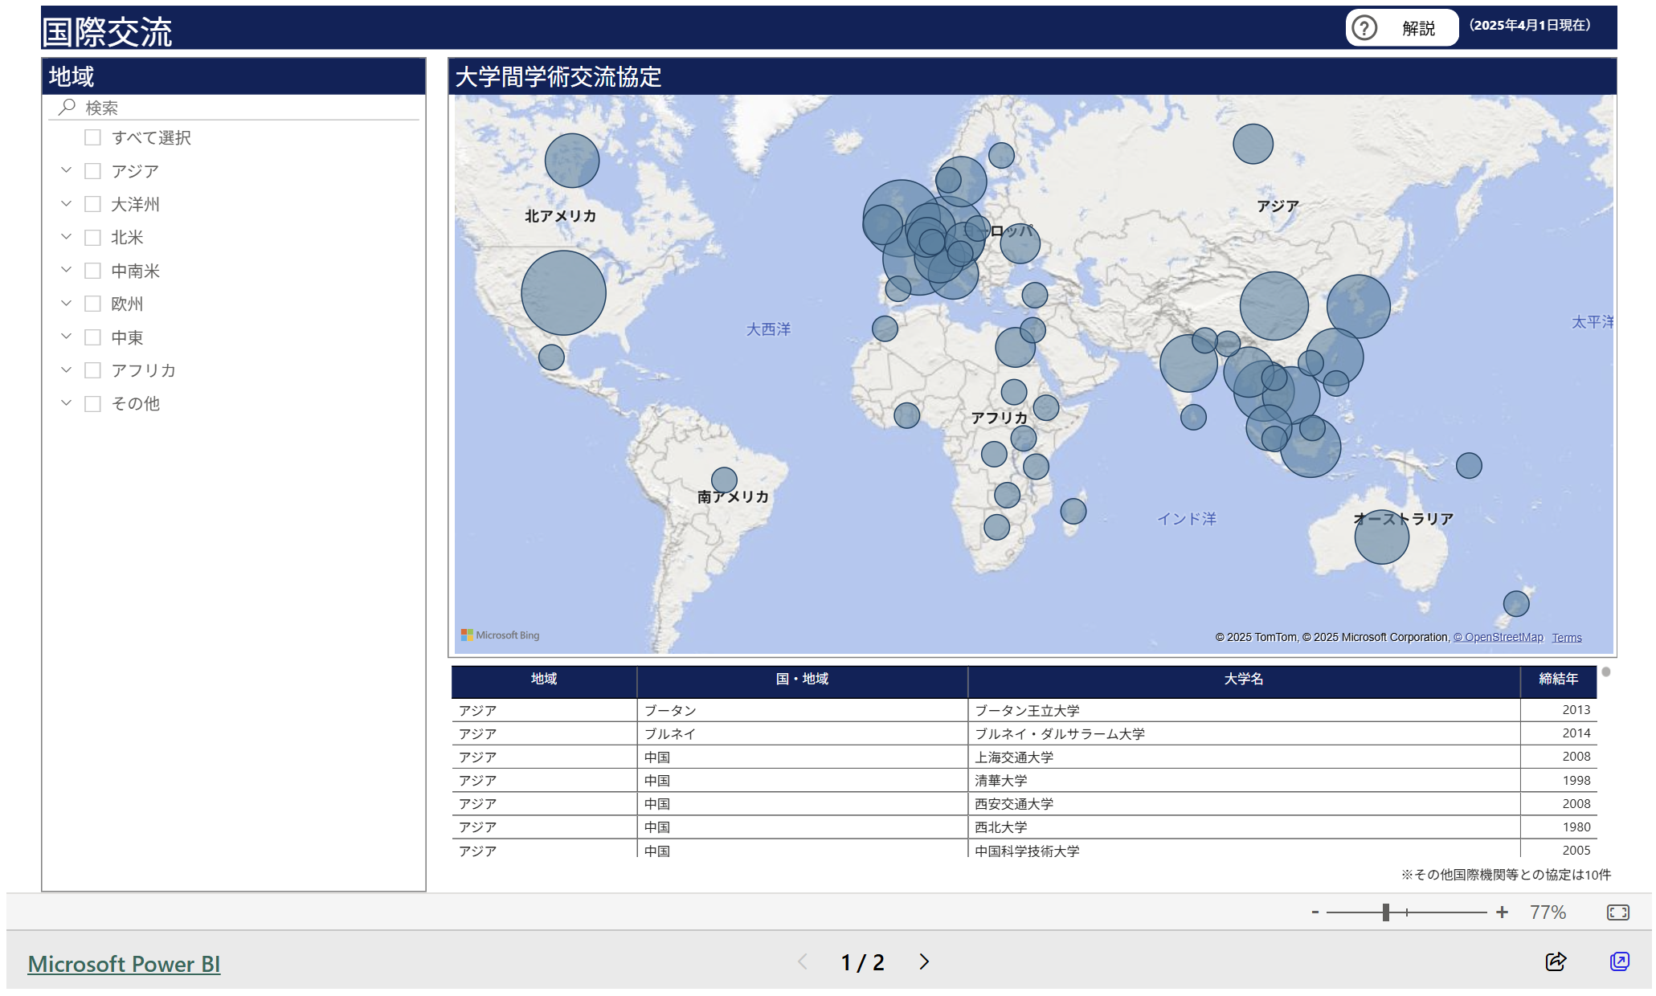Screen dimensions: 1656x996
Task: Enable the アフリカ checkbox
Action: (93, 370)
